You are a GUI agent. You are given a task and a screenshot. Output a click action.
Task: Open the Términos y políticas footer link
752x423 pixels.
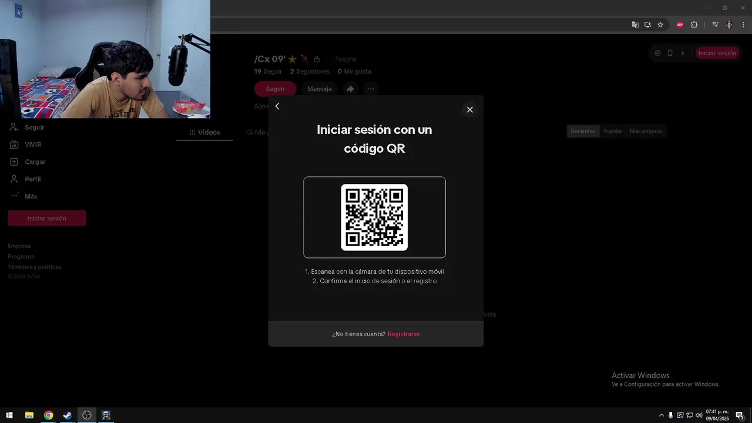(35, 267)
